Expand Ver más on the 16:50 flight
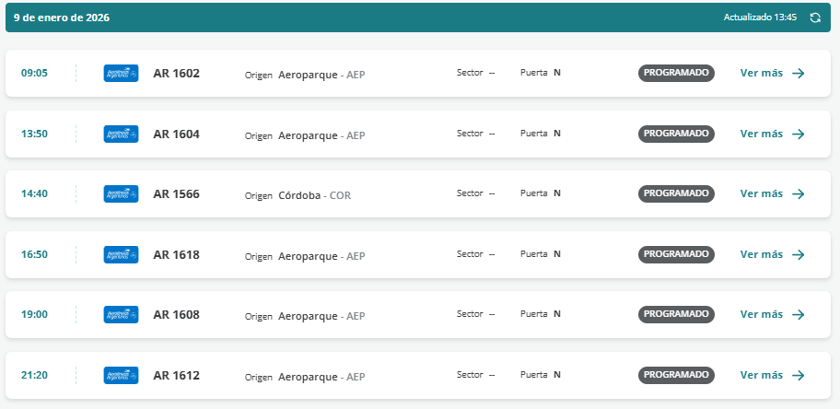 coord(772,254)
